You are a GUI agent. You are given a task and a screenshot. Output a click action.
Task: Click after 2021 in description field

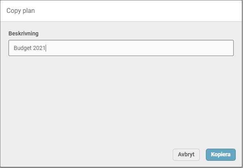pyautogui.click(x=46, y=48)
